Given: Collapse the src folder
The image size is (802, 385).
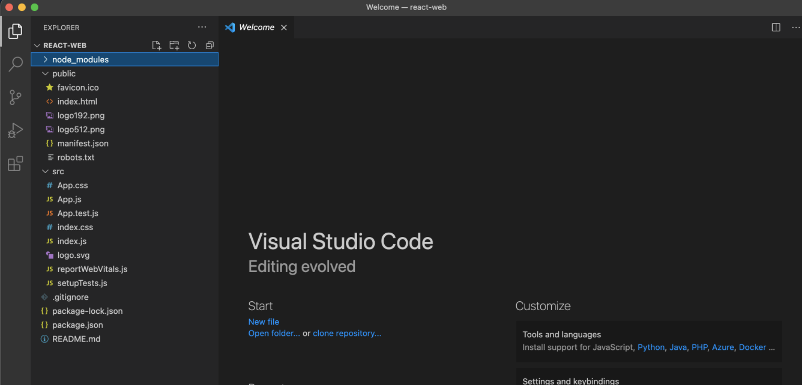Looking at the screenshot, I should click(125, 172).
